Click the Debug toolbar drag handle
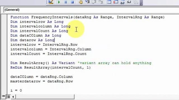The height and width of the screenshot is (100, 179). point(47,2)
